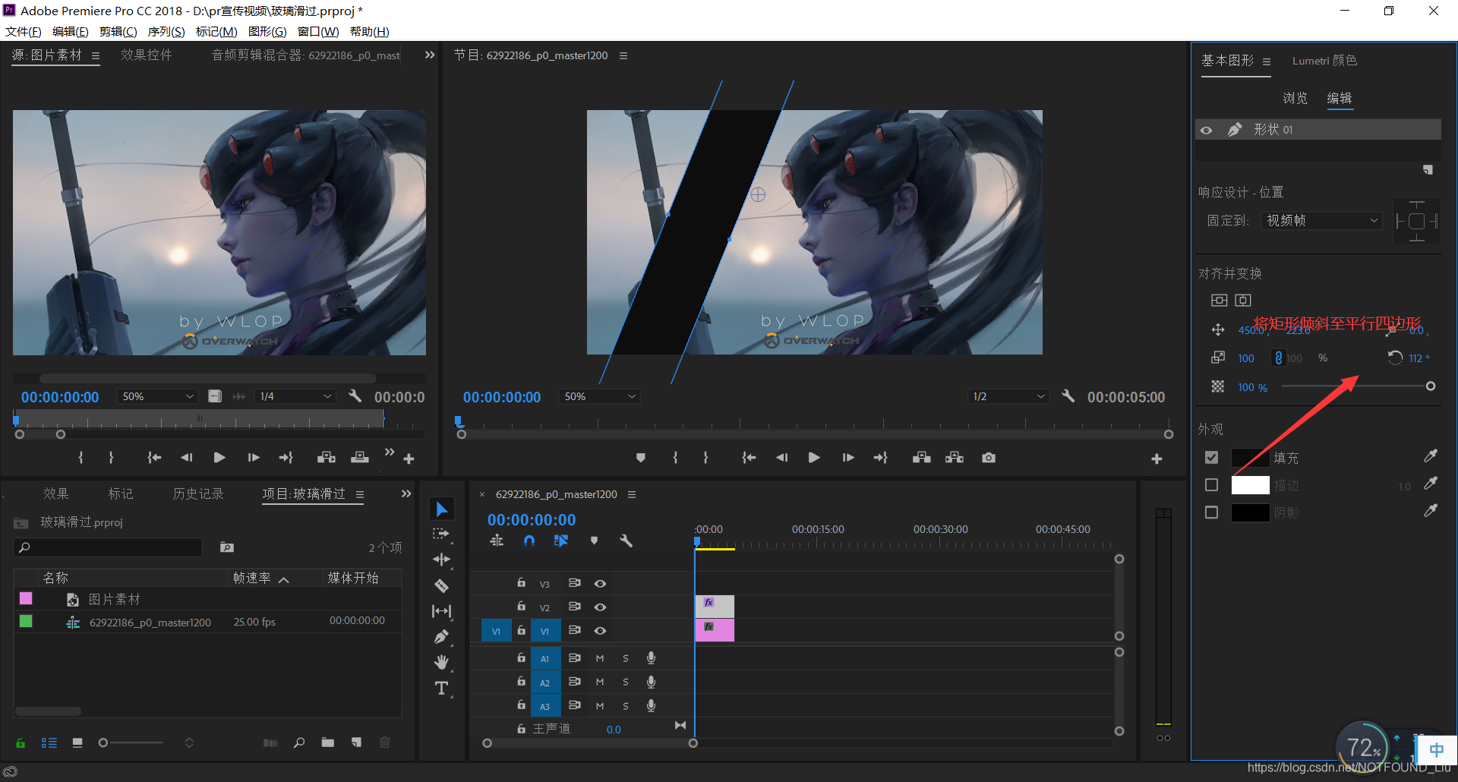This screenshot has height=782, width=1458.
Task: Expand project panel overflow tabs chevron
Action: click(406, 493)
